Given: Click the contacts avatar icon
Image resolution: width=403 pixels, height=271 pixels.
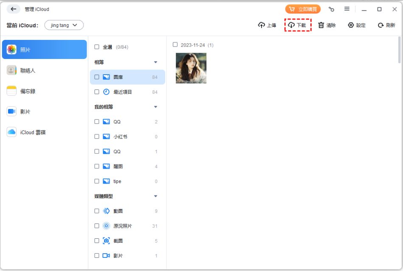Looking at the screenshot, I should pyautogui.click(x=11, y=70).
